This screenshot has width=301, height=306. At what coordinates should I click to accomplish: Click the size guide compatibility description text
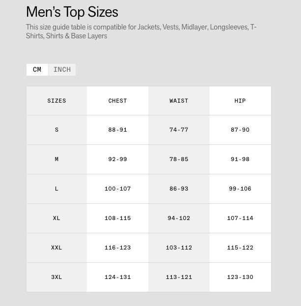click(x=141, y=31)
